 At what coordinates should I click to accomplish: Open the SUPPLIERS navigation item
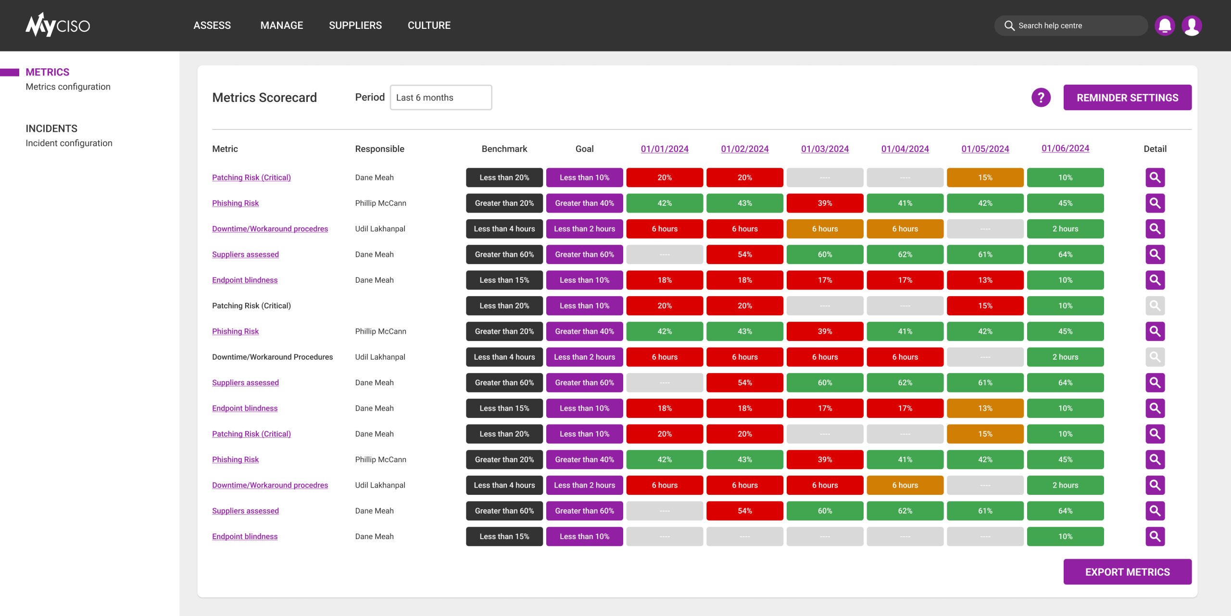(x=355, y=25)
